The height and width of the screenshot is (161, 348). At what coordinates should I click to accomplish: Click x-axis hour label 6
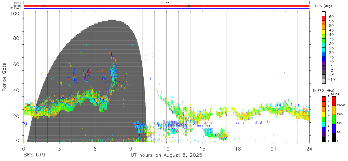coord(95,149)
